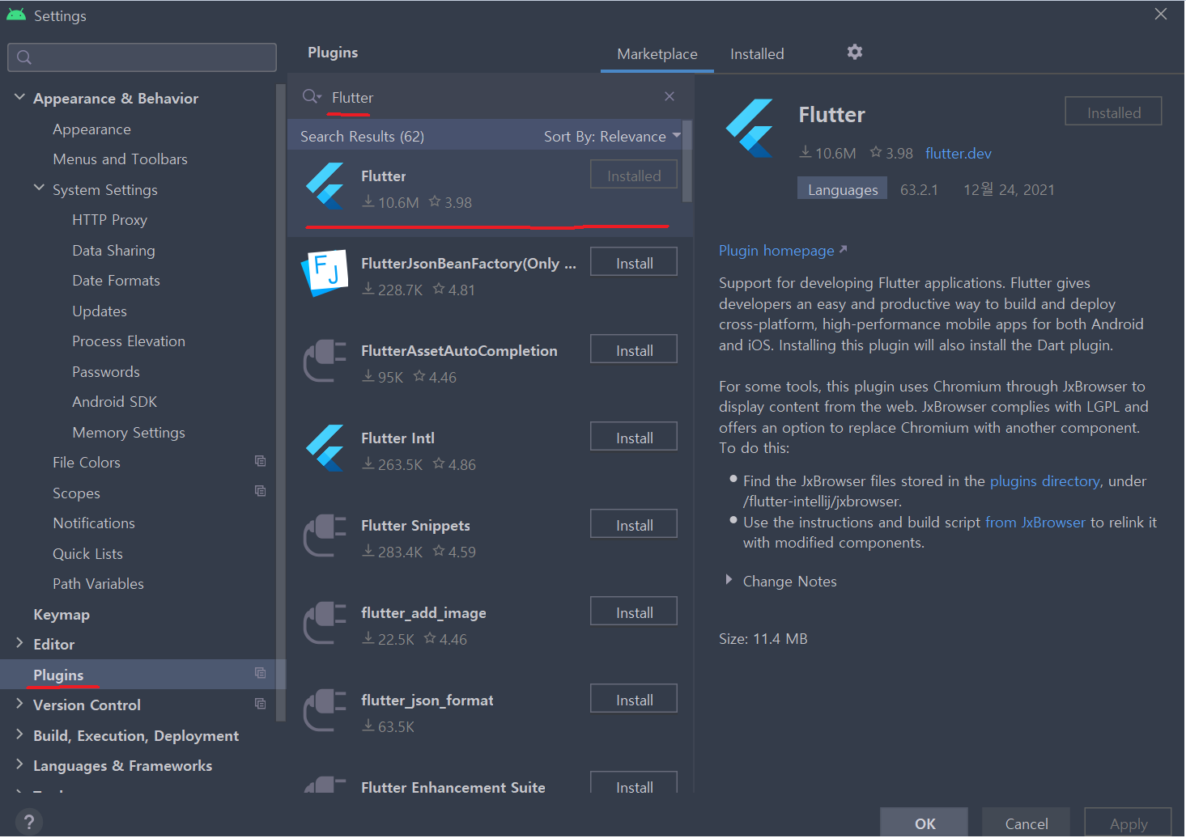This screenshot has width=1186, height=838.
Task: Click the Android Studio settings window icon
Action: tap(16, 15)
